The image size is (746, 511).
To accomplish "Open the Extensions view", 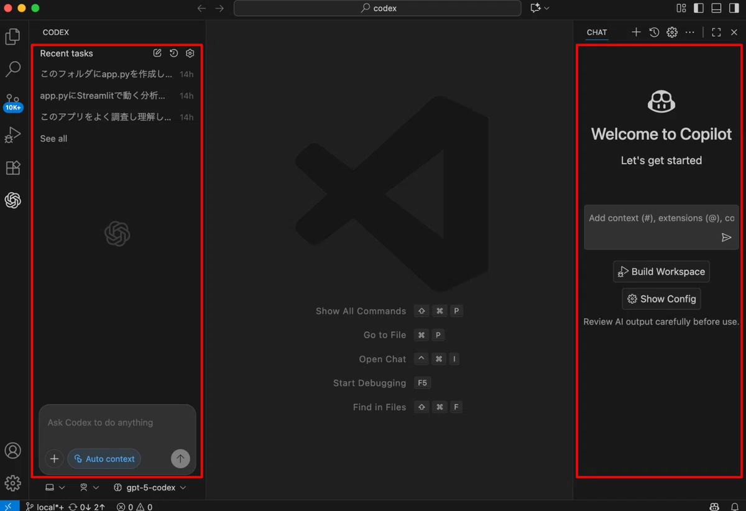I will click(12, 167).
